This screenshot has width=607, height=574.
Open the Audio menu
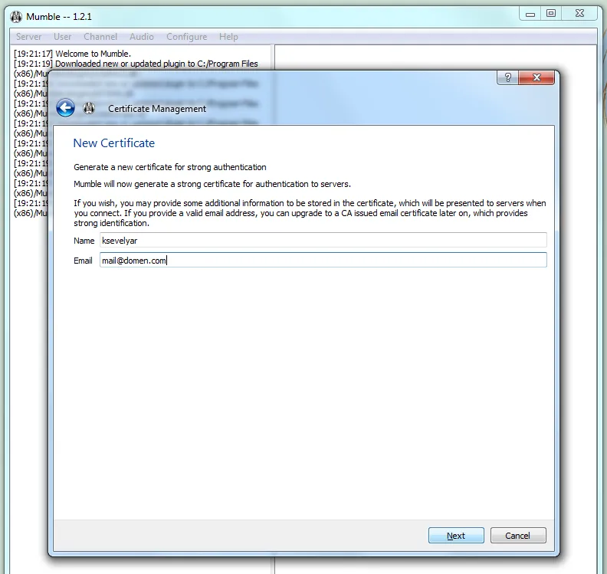142,37
